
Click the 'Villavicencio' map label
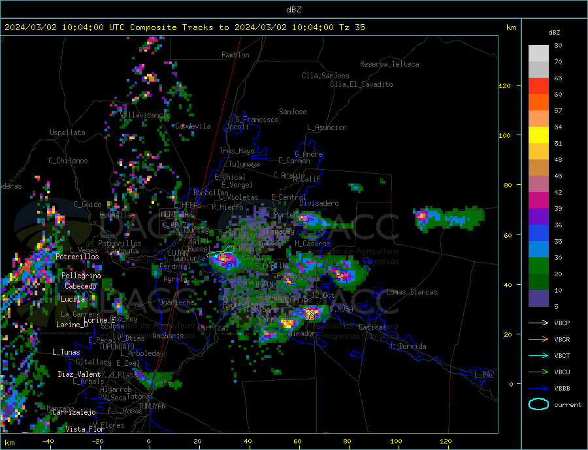coord(146,115)
